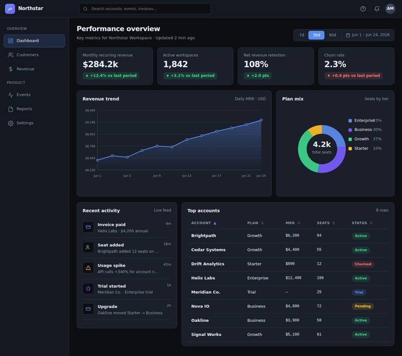Screen dimensions: 402x356
Task: Click the Invoice paid card icon
Action: tap(88, 227)
